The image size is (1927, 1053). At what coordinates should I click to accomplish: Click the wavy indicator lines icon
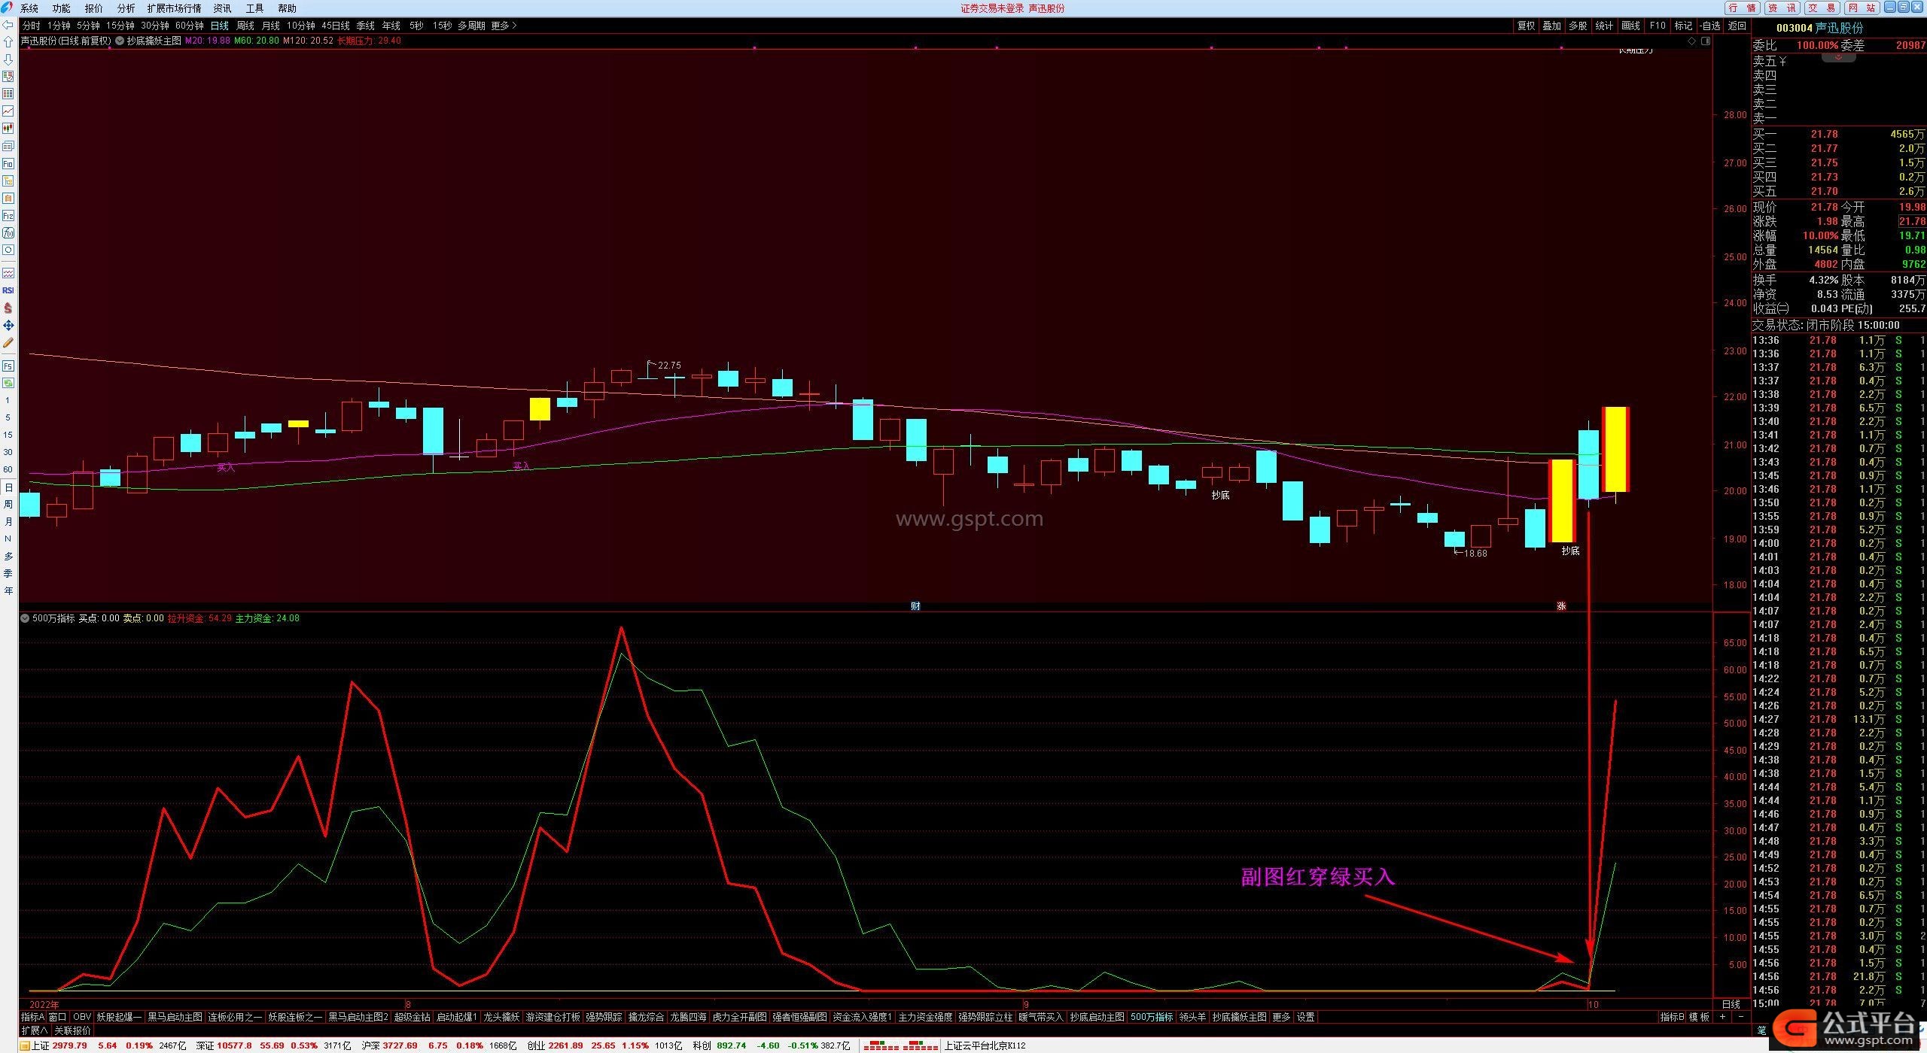tap(8, 273)
